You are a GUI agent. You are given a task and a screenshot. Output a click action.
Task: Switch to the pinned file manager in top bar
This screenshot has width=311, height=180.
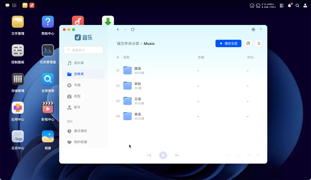click(25, 5)
